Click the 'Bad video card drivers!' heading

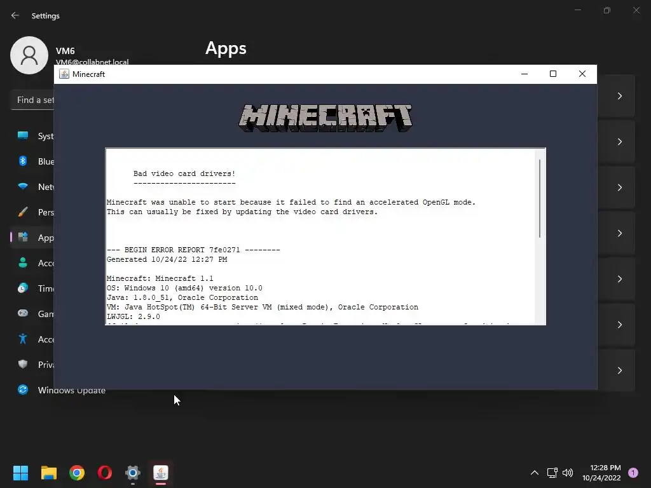click(184, 173)
